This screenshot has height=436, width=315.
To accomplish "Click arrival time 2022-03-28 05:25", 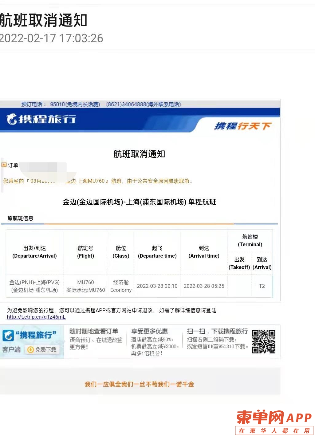I will pyautogui.click(x=204, y=286).
